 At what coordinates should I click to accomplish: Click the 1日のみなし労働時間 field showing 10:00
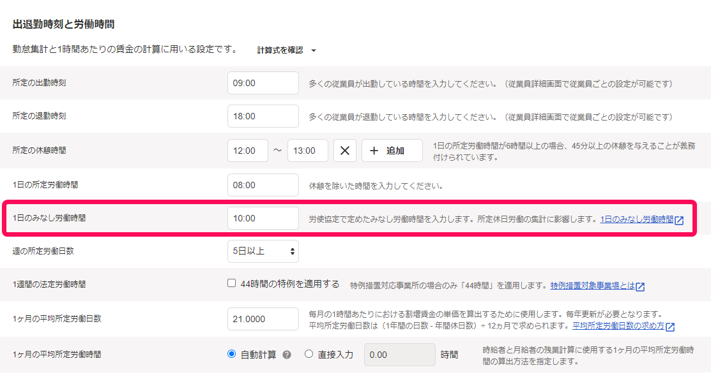[263, 218]
